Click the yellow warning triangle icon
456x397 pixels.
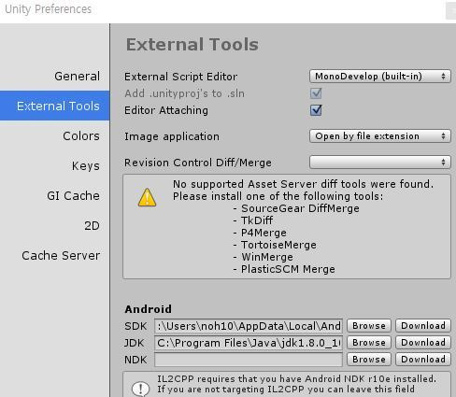pyautogui.click(x=147, y=197)
